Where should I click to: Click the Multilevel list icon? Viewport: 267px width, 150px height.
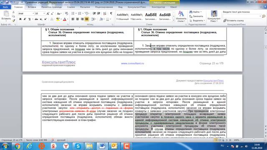[x=86, y=13]
